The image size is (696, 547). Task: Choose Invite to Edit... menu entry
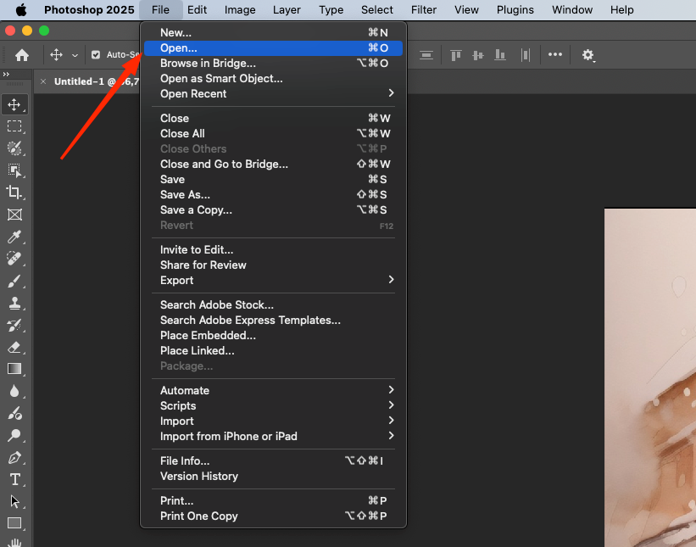(x=273, y=249)
